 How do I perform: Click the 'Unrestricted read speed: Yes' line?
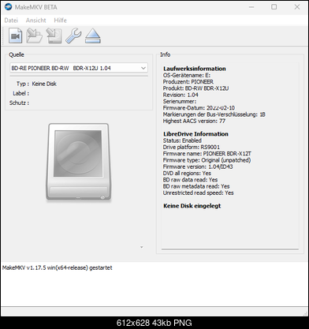coord(199,193)
